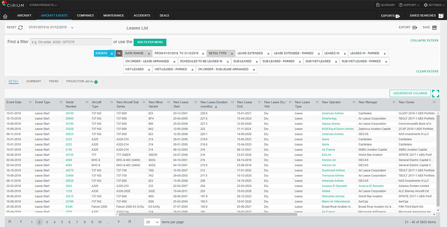
Task: Click Clear Filters link
Action: (427, 71)
